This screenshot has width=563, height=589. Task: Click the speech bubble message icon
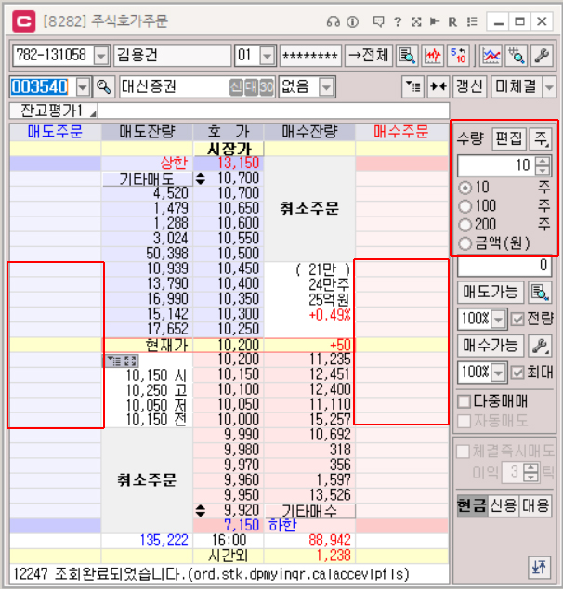tap(378, 21)
